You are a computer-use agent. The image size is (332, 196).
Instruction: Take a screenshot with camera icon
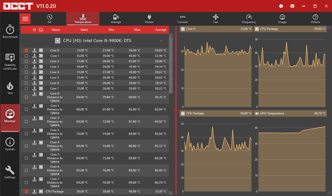(x=292, y=6)
